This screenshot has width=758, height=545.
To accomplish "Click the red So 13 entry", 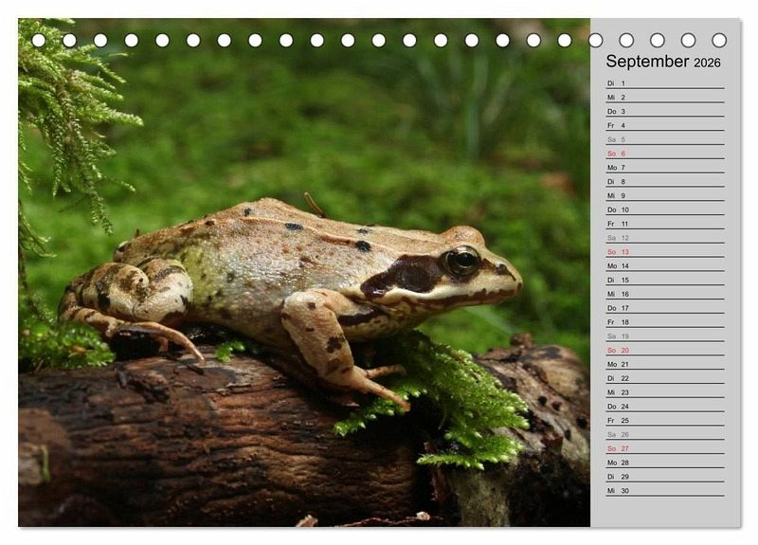I will tap(664, 252).
